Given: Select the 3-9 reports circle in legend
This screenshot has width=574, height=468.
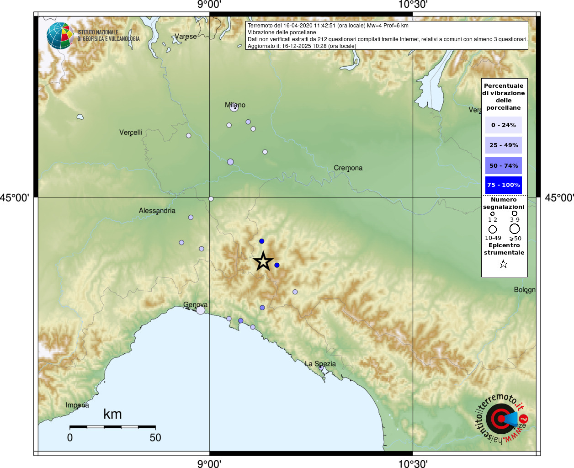Looking at the screenshot, I should [515, 213].
